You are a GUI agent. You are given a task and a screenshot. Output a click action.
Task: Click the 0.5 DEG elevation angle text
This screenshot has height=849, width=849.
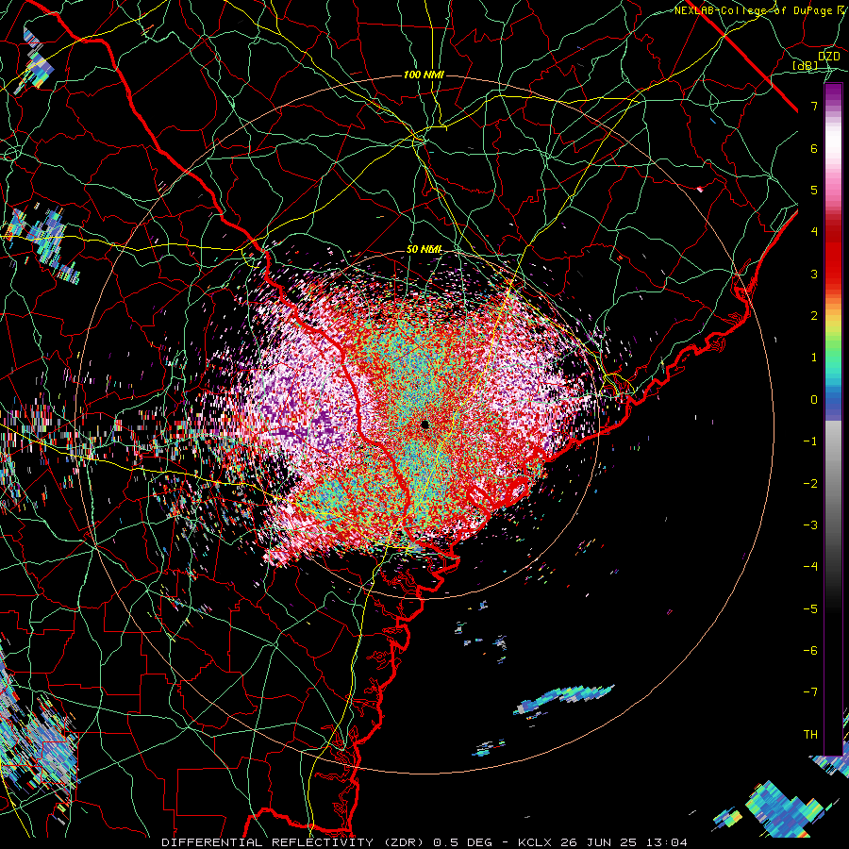click(x=463, y=842)
